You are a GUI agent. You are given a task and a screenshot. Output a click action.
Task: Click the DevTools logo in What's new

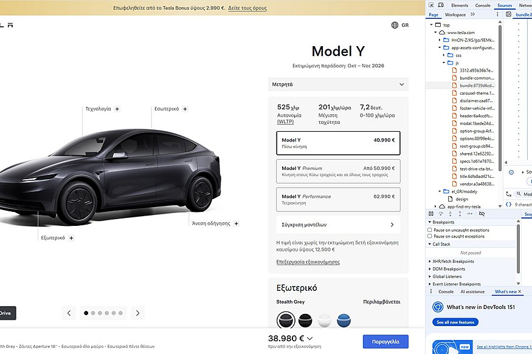click(438, 307)
